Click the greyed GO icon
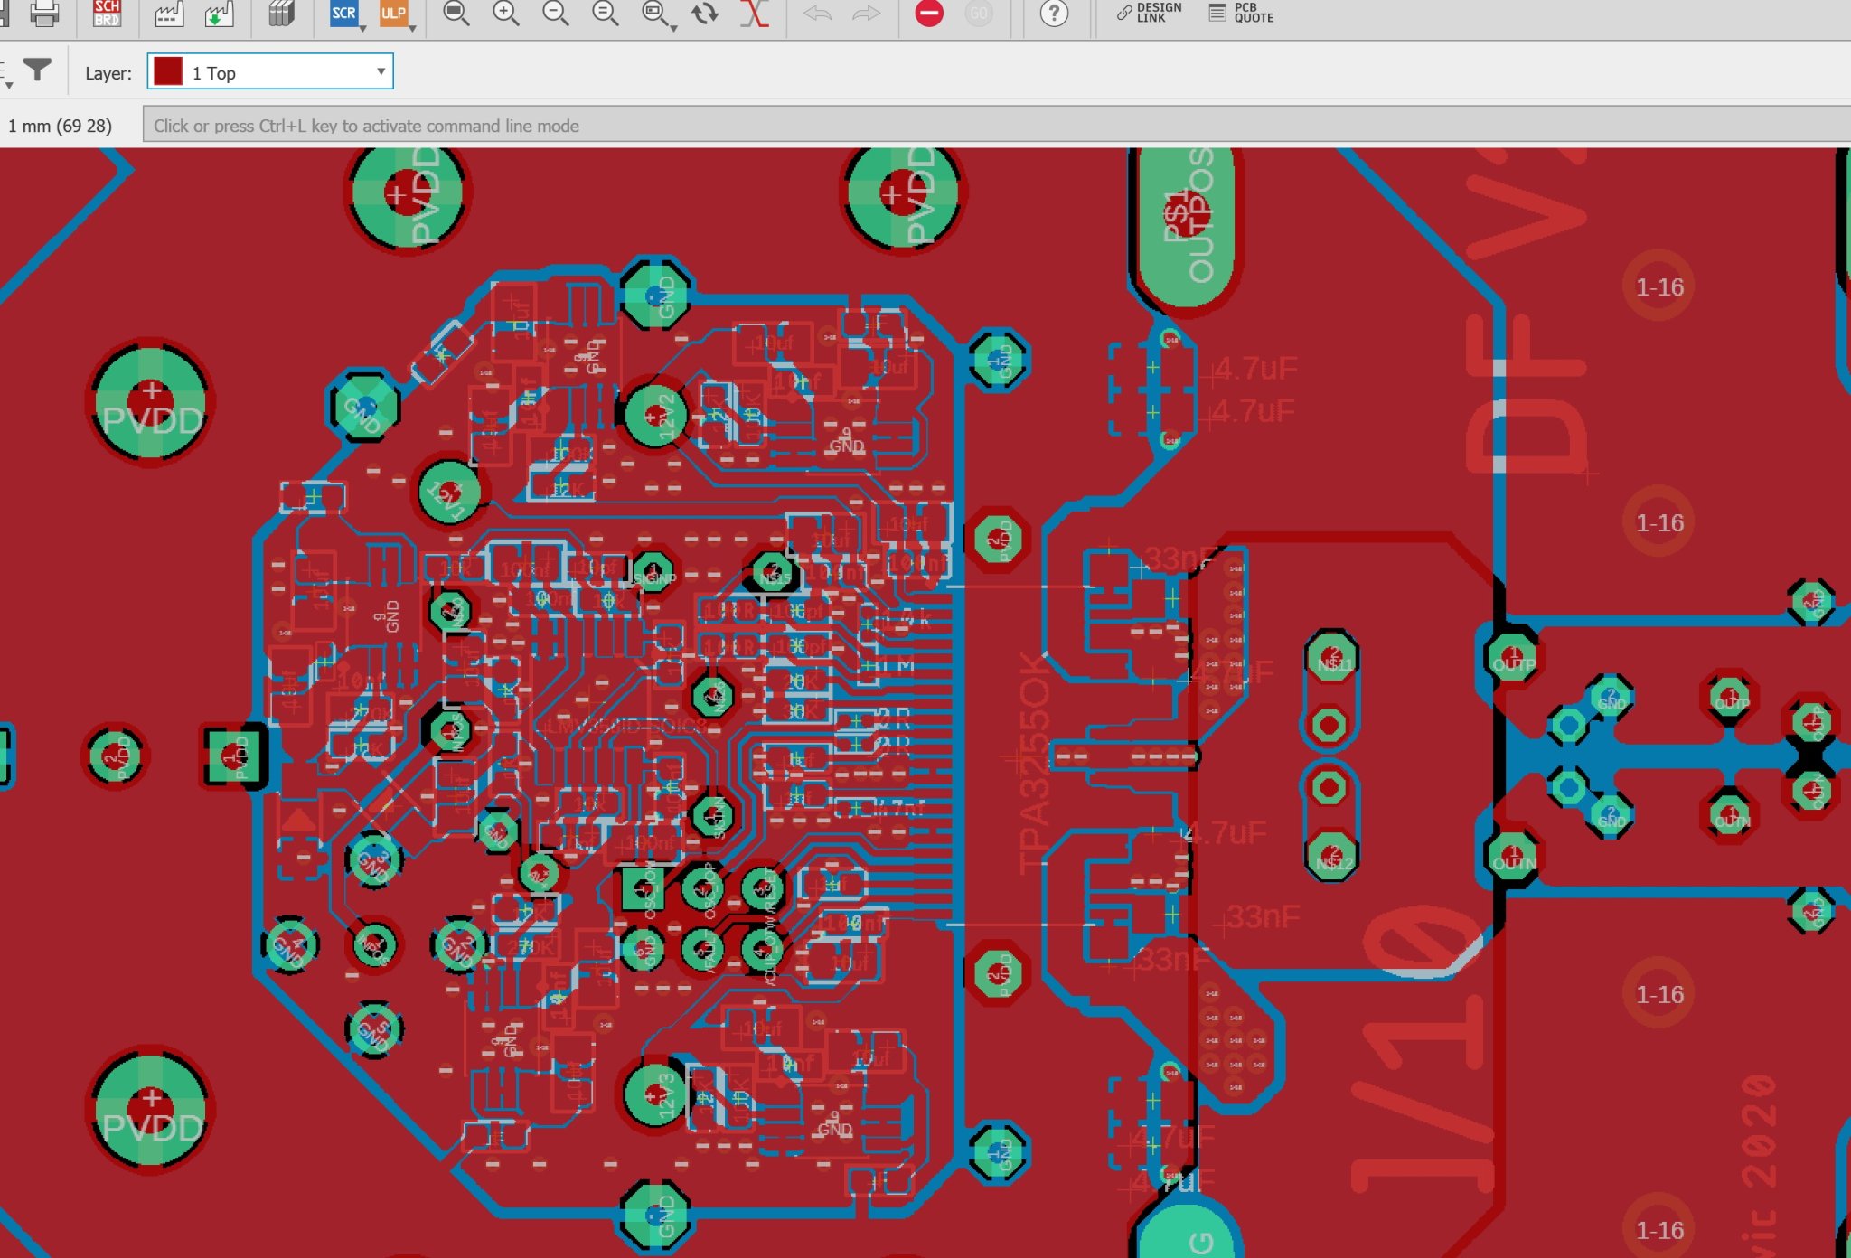This screenshot has width=1851, height=1258. (979, 13)
